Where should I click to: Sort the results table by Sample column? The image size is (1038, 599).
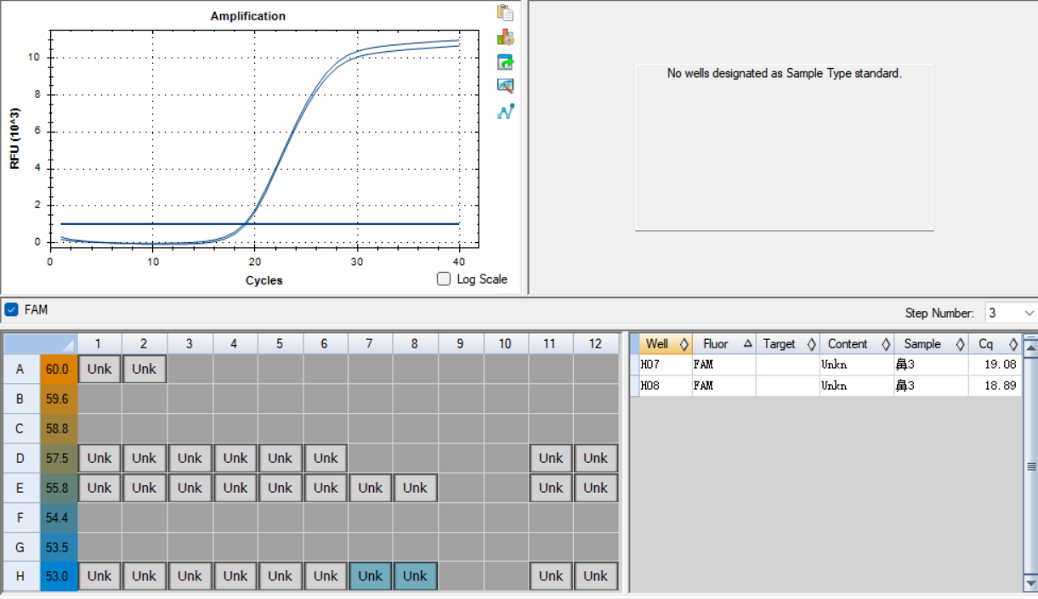(x=931, y=344)
